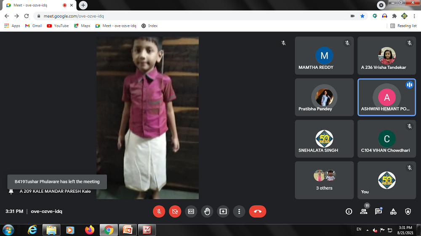Click the address bar with meet.google.com URL

189,16
